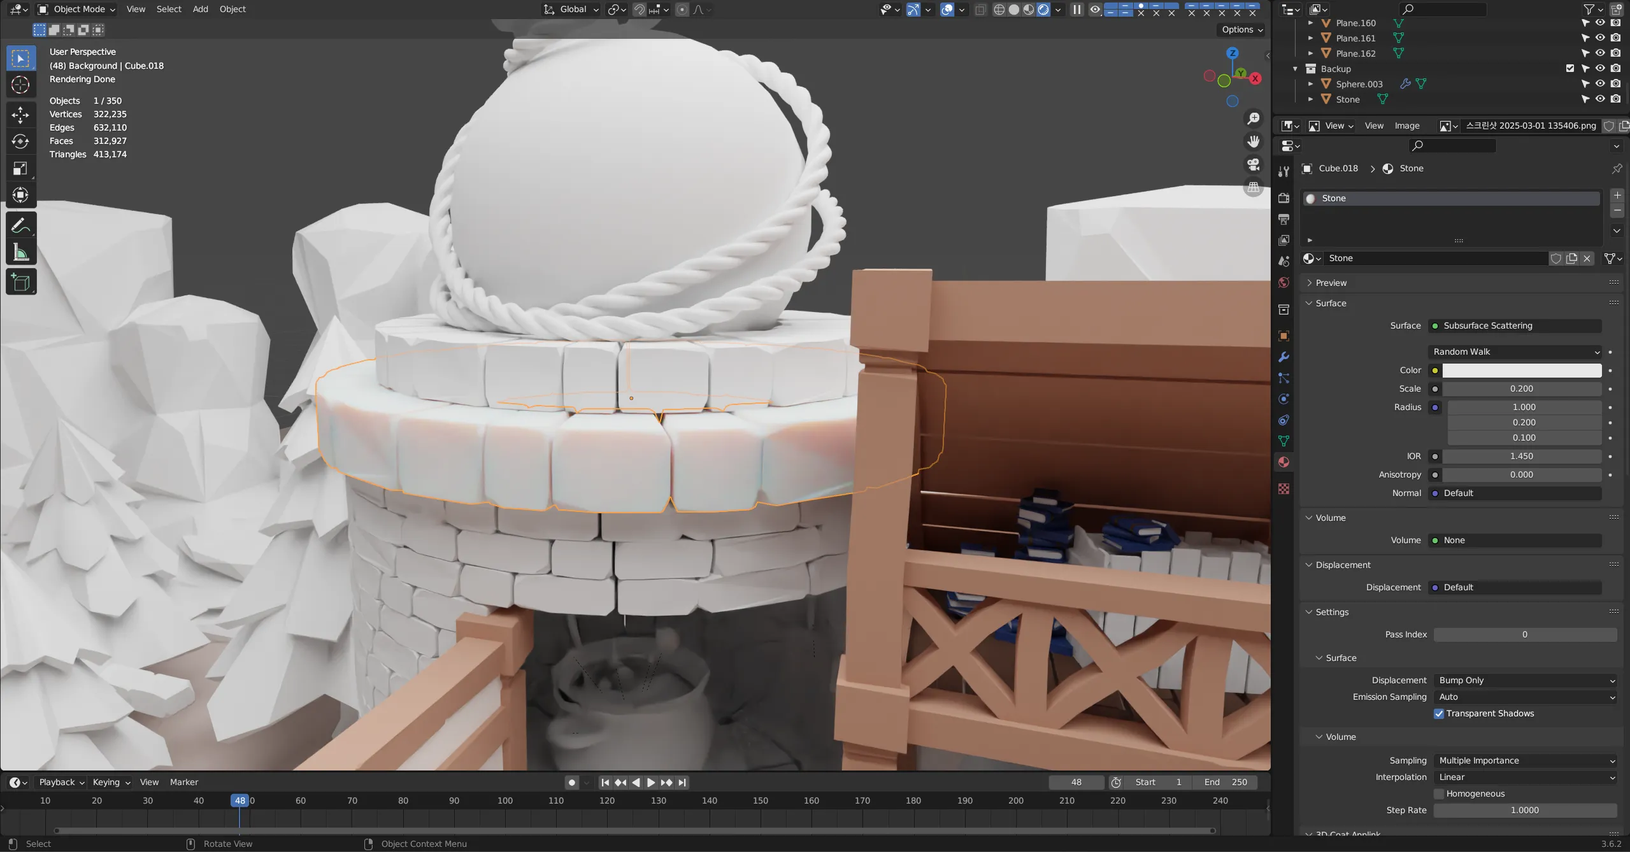Open World properties tab
Viewport: 1630px width, 852px height.
[1283, 283]
